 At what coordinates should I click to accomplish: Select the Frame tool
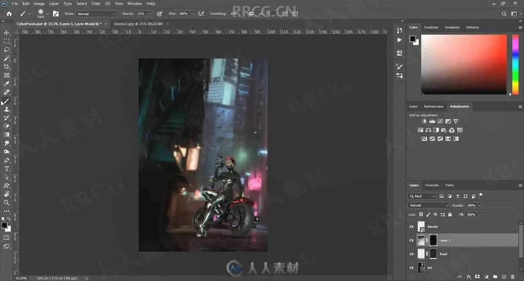tap(7, 75)
